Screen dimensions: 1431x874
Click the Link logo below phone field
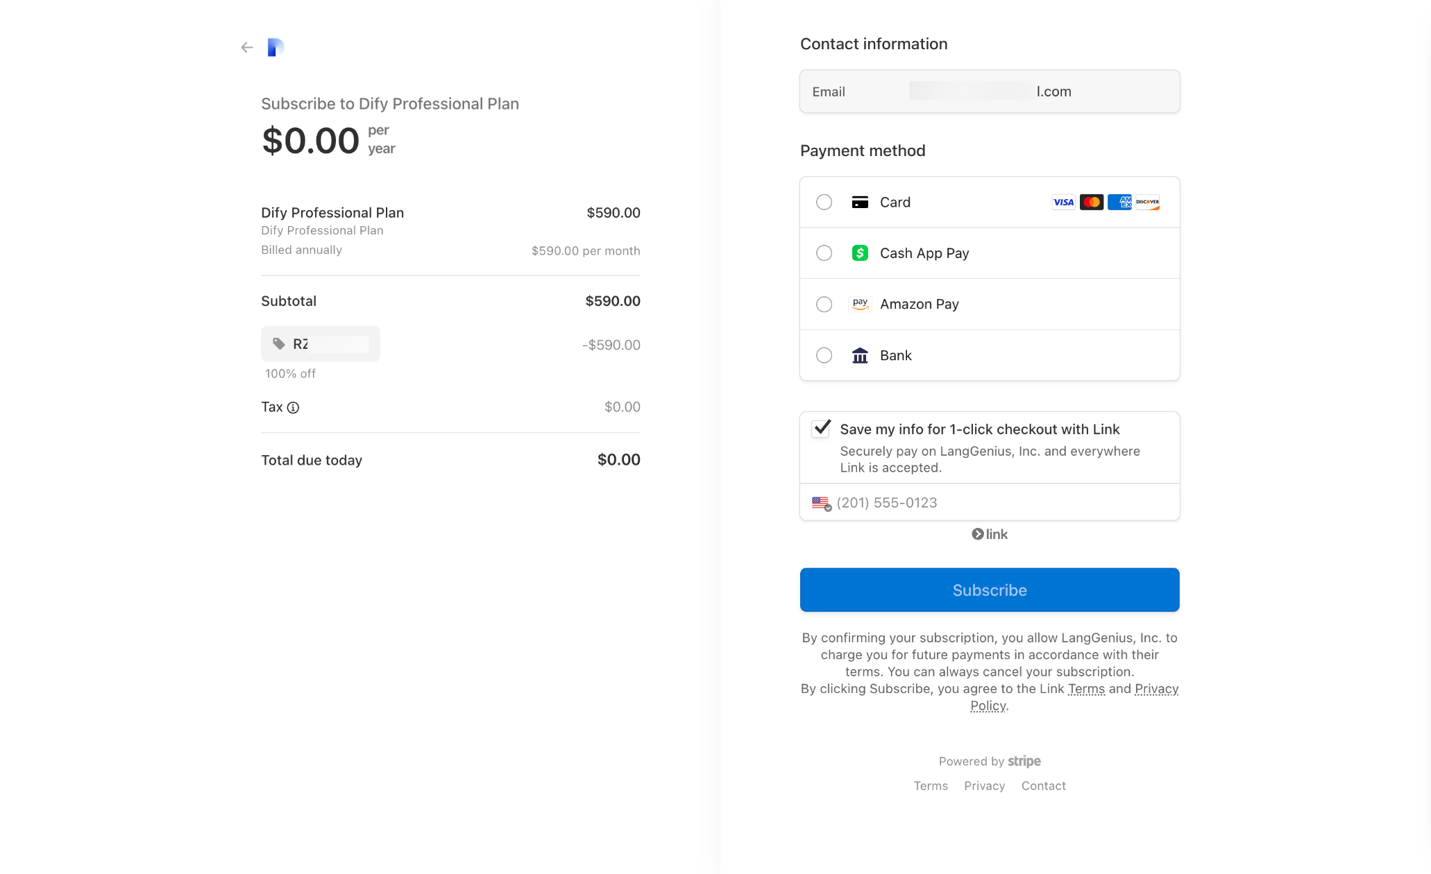click(990, 534)
